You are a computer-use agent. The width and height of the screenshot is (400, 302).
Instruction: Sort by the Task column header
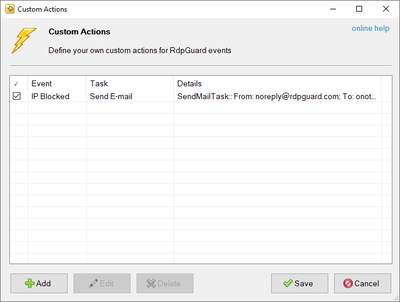(x=130, y=83)
